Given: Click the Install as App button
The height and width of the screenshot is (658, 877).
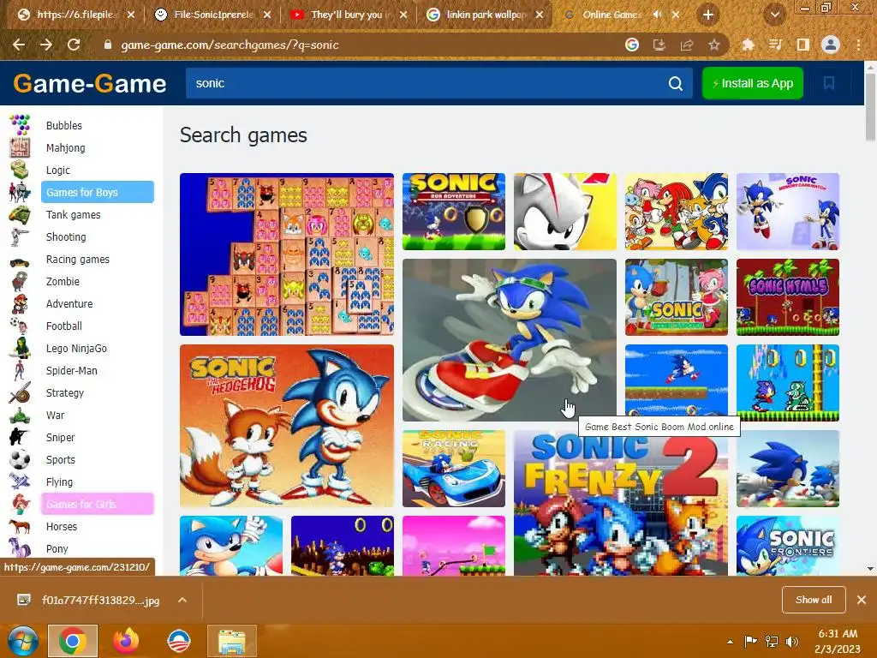Looking at the screenshot, I should 752,83.
